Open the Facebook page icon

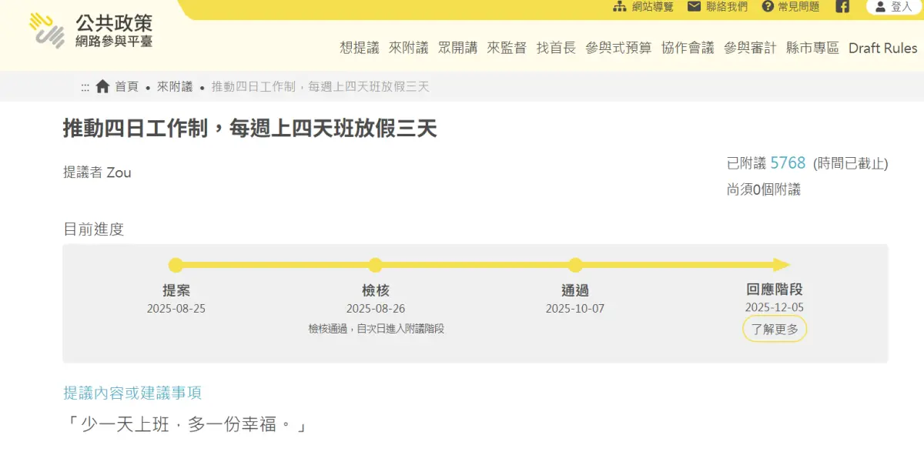(x=842, y=7)
